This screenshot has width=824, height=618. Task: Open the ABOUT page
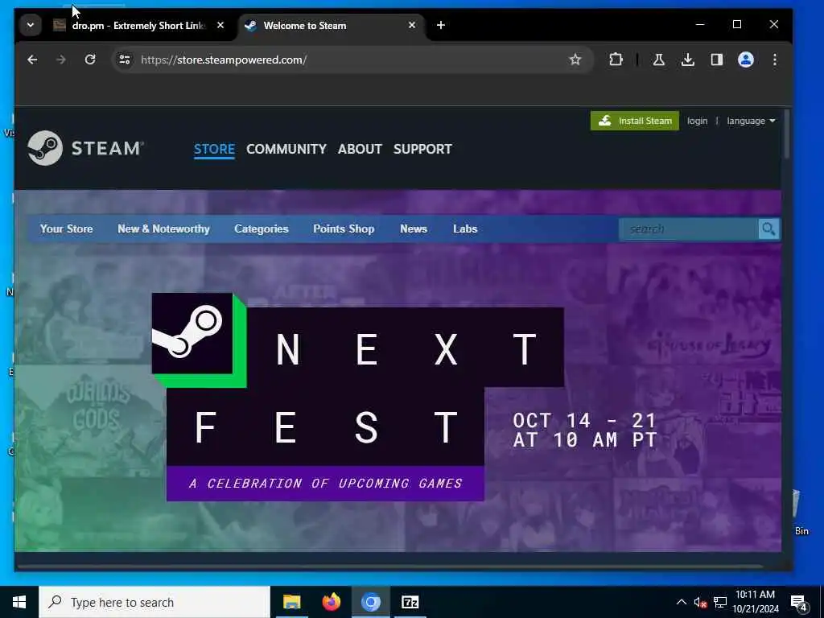(x=360, y=149)
